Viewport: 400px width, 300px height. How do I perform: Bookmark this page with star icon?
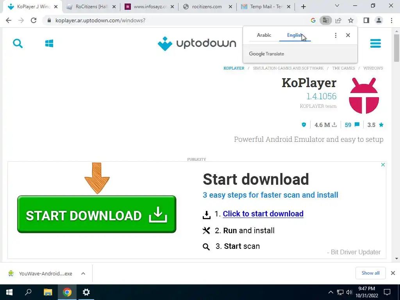[351, 20]
